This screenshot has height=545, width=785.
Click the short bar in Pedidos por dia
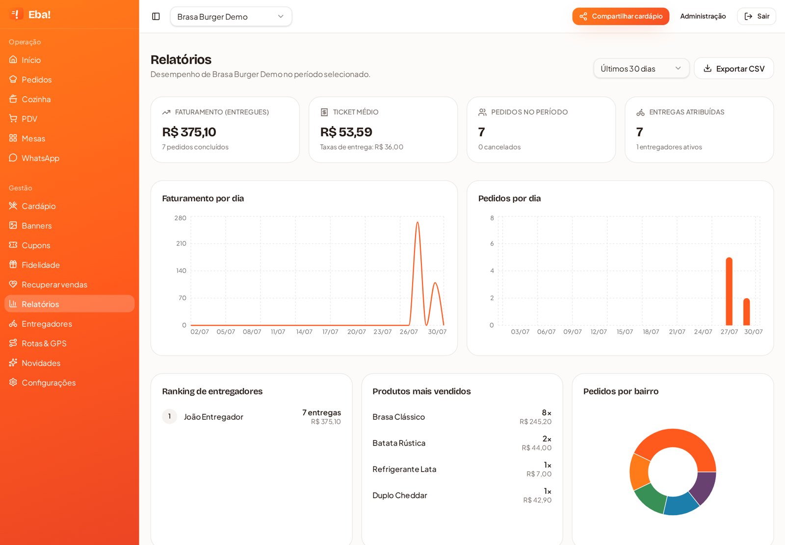[747, 311]
